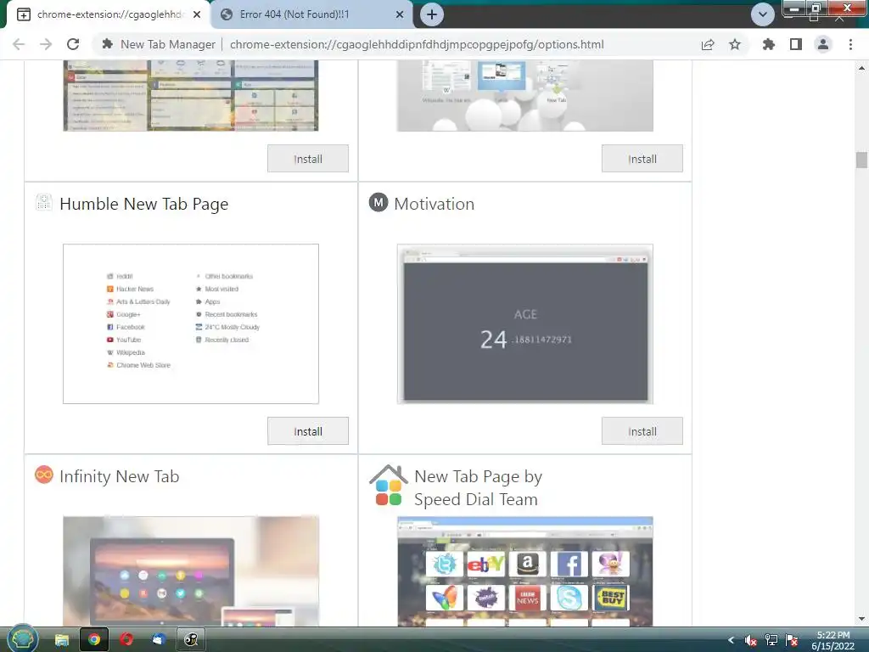
Task: Open the Motivation age counter screenshot
Action: pos(524,323)
